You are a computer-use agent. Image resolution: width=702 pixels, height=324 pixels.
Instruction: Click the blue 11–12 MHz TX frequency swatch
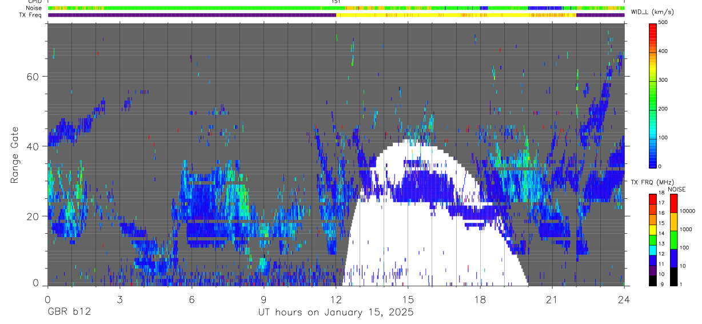(653, 260)
